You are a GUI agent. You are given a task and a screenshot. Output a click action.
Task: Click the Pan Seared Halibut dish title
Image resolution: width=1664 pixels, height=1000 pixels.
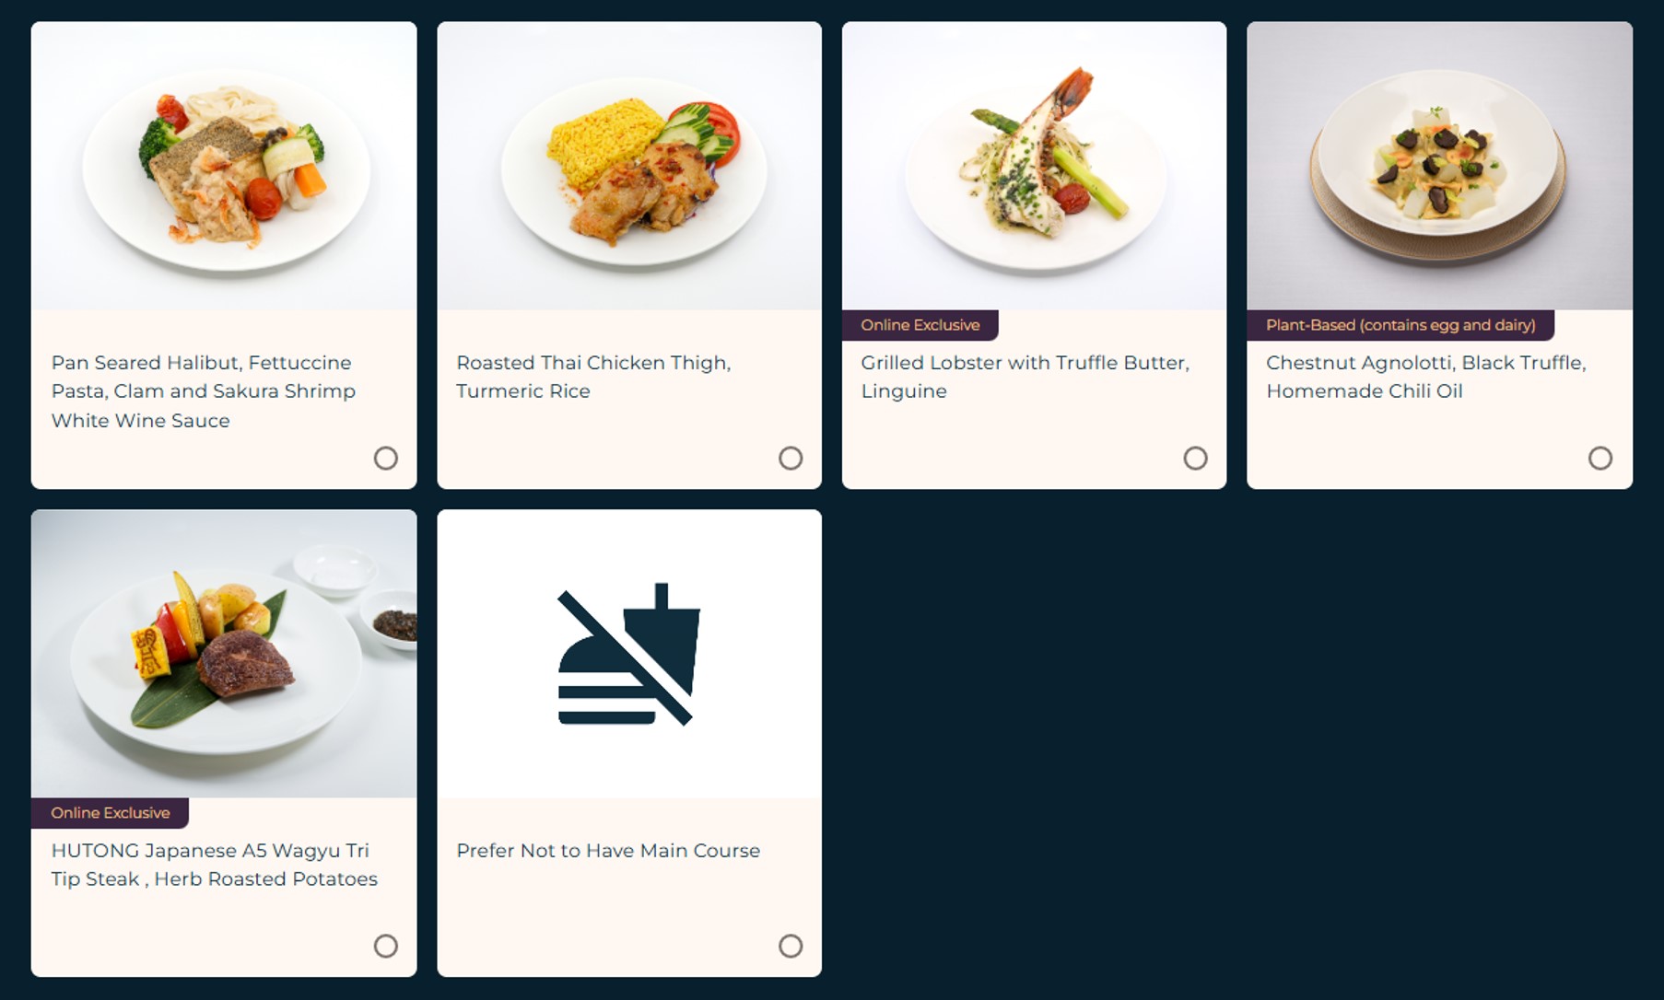[204, 391]
